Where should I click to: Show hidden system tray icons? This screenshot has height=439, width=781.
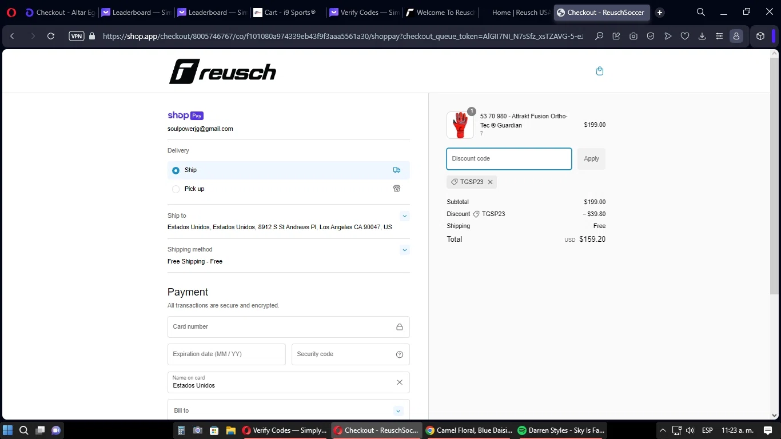coord(663,430)
